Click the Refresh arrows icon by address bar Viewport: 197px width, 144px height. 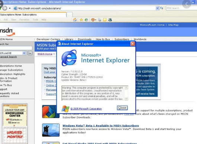tap(162, 8)
